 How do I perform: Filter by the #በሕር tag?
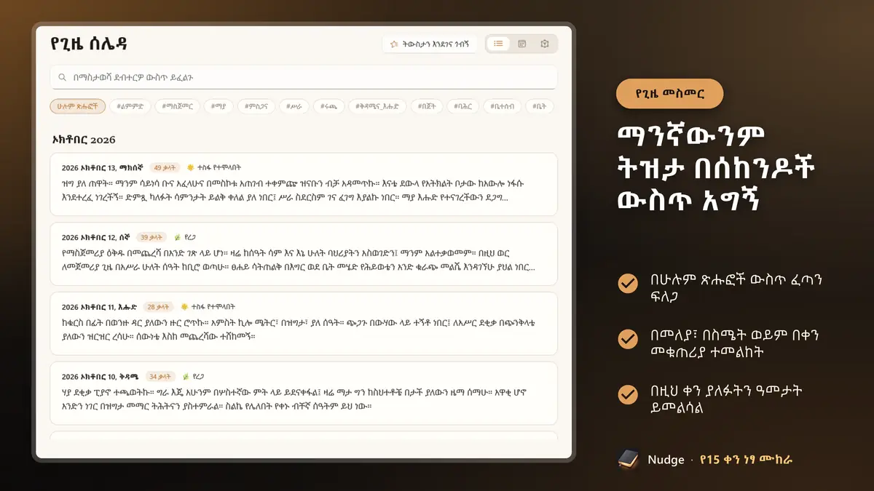[x=462, y=106]
